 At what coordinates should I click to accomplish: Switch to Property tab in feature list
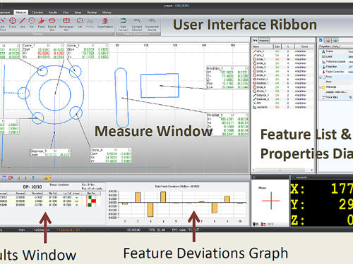(264, 40)
